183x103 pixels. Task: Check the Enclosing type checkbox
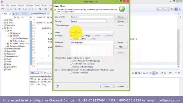tap(56, 25)
